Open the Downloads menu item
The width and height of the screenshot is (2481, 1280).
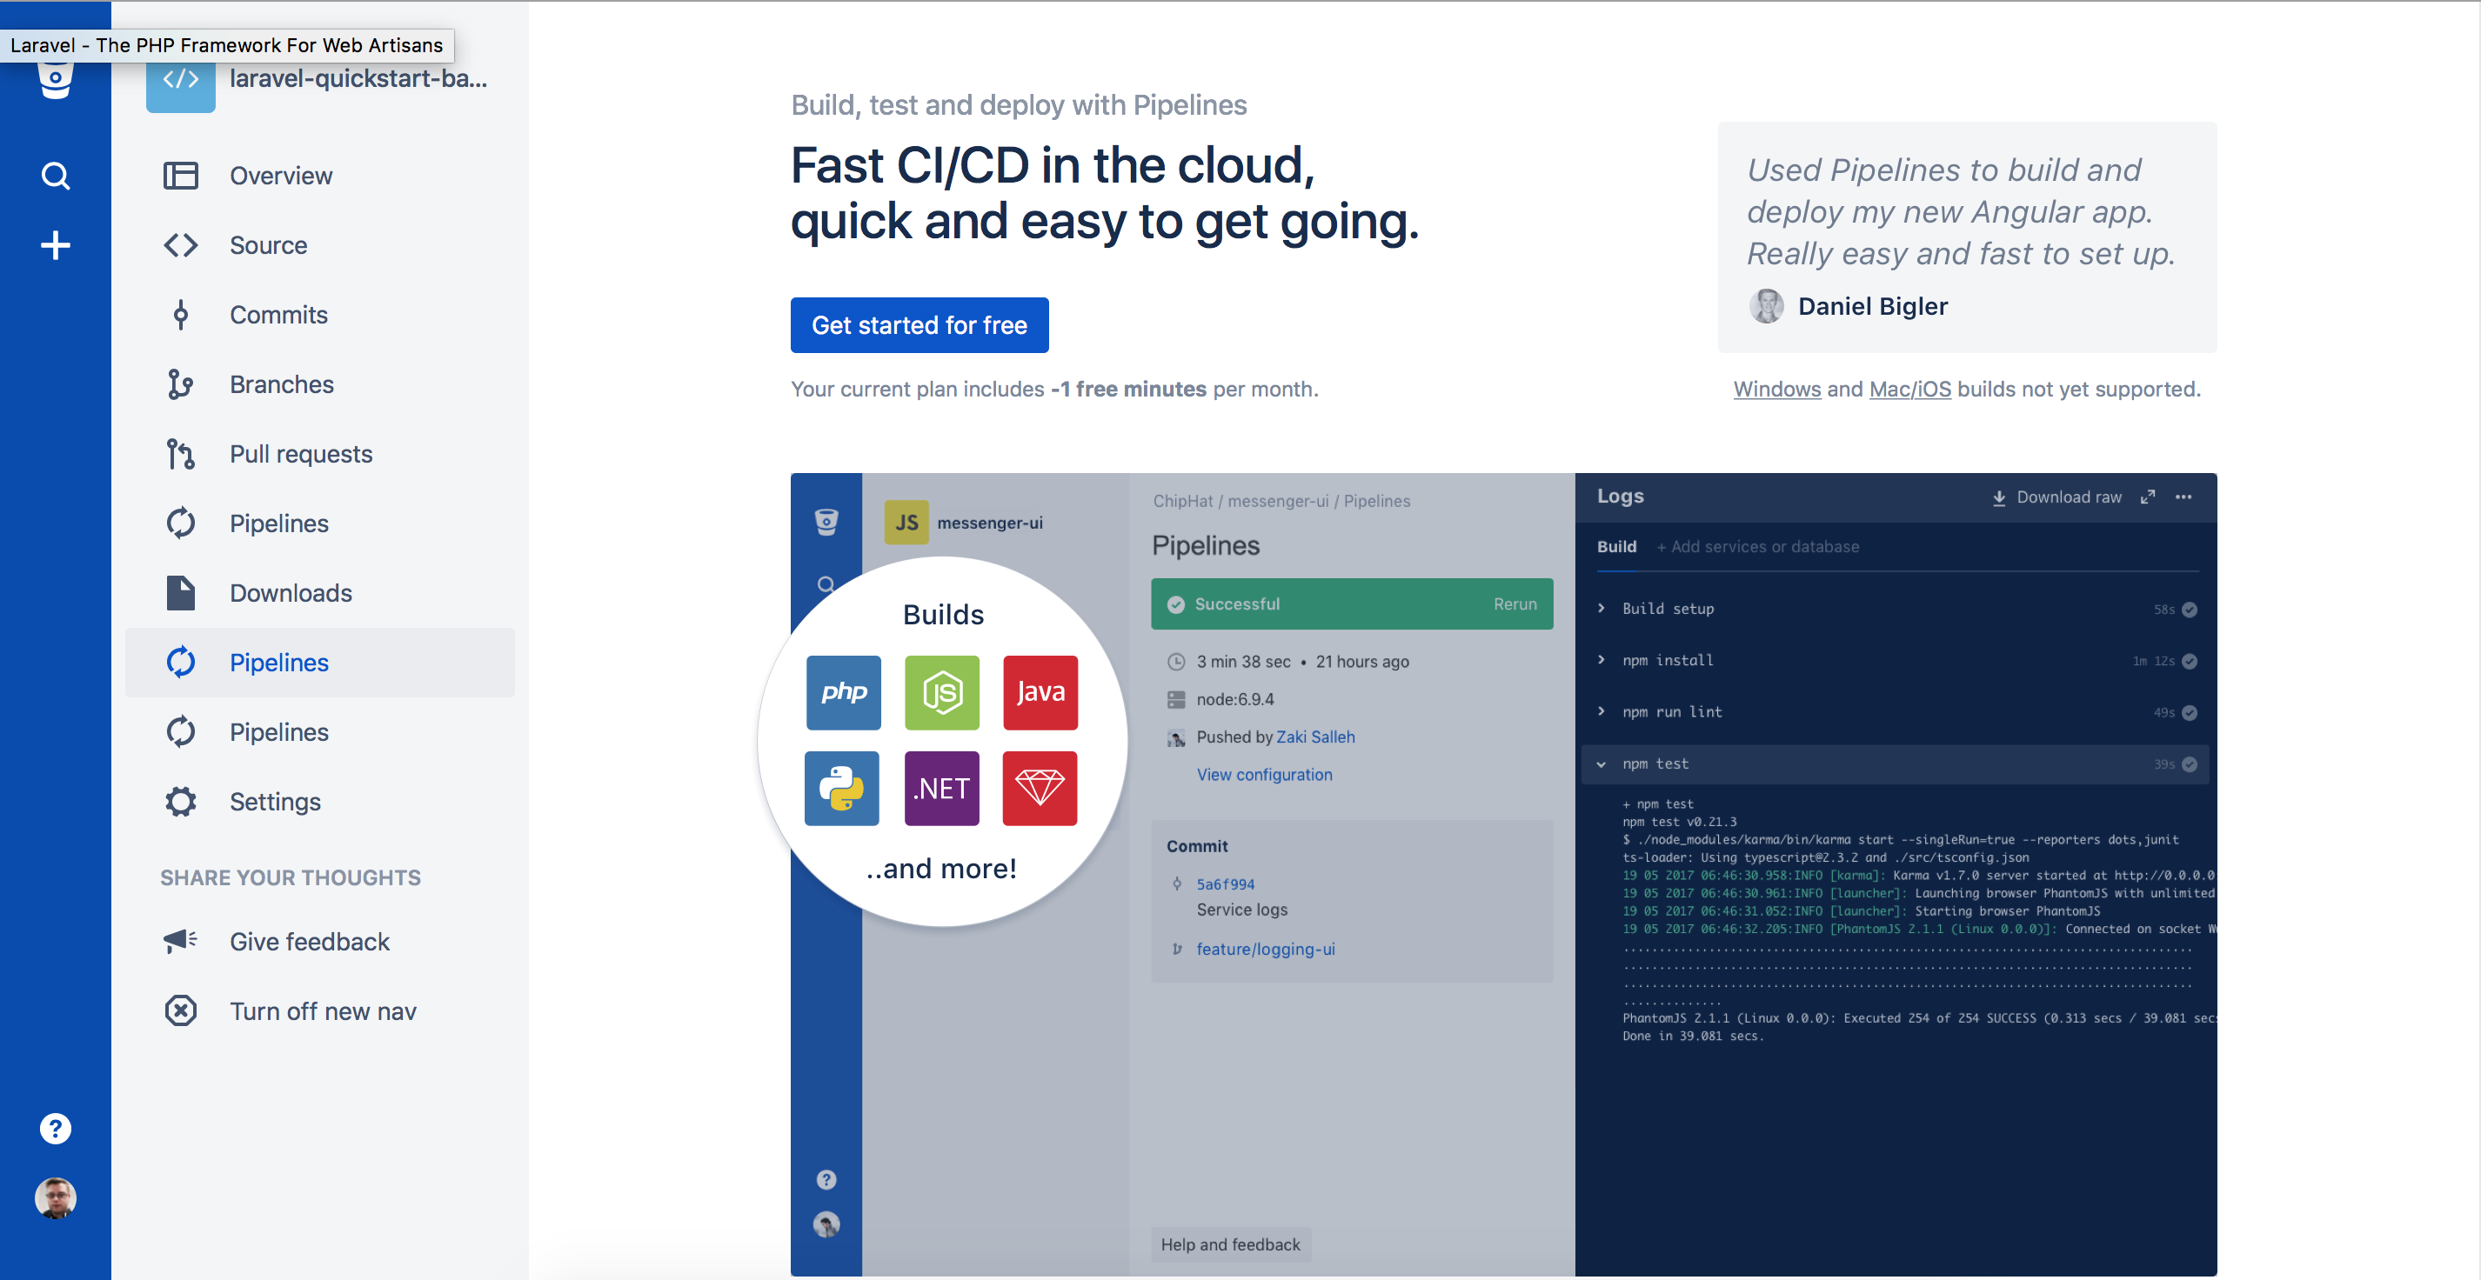(320, 593)
